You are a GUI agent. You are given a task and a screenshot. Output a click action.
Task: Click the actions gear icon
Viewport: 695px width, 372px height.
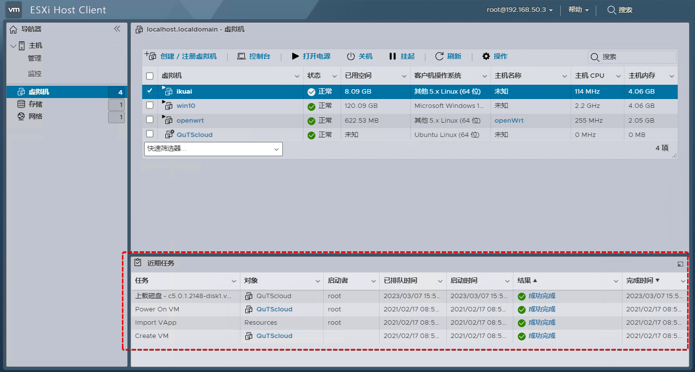coord(486,57)
